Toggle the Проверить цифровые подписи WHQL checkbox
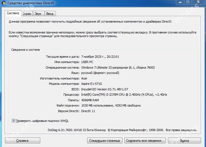 click(x=13, y=121)
